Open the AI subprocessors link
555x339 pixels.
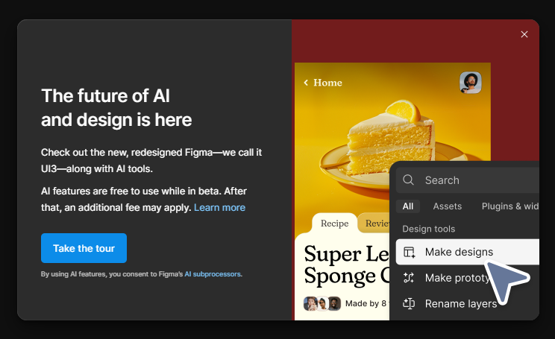click(x=213, y=274)
